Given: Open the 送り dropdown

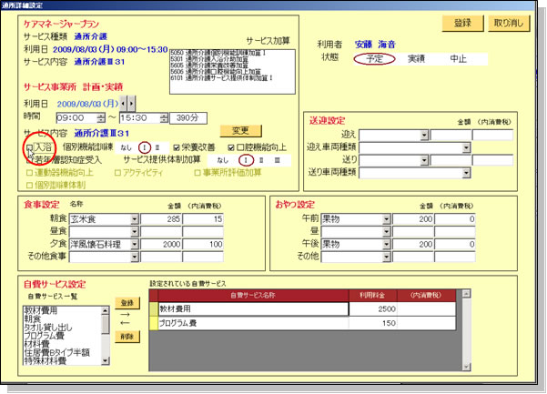Looking at the screenshot, I should click(424, 160).
